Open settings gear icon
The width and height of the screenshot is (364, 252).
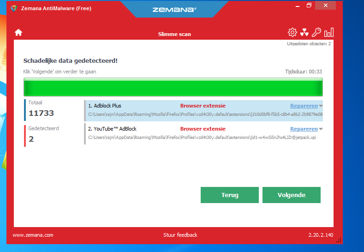[x=292, y=32]
